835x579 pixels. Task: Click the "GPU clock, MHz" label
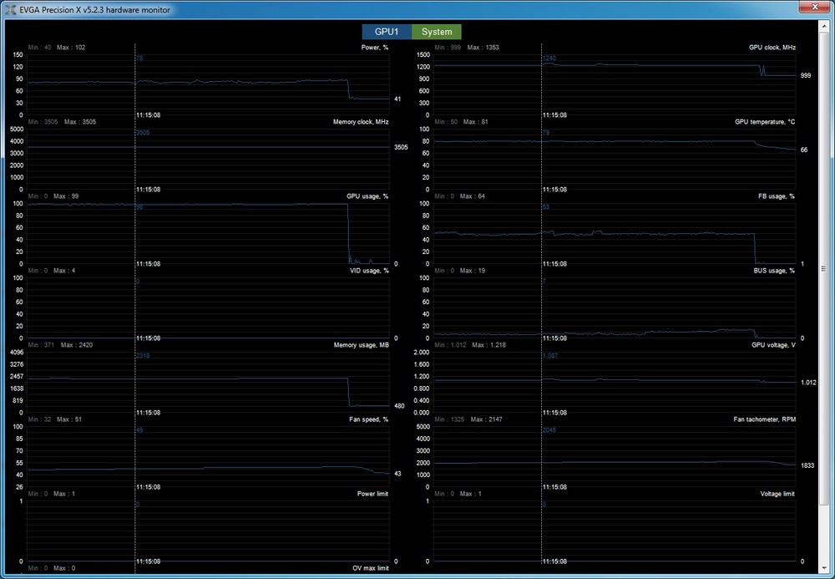click(x=772, y=48)
